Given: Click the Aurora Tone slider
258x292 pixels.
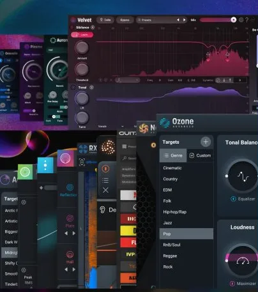Looking at the screenshot, I should tap(57, 117).
